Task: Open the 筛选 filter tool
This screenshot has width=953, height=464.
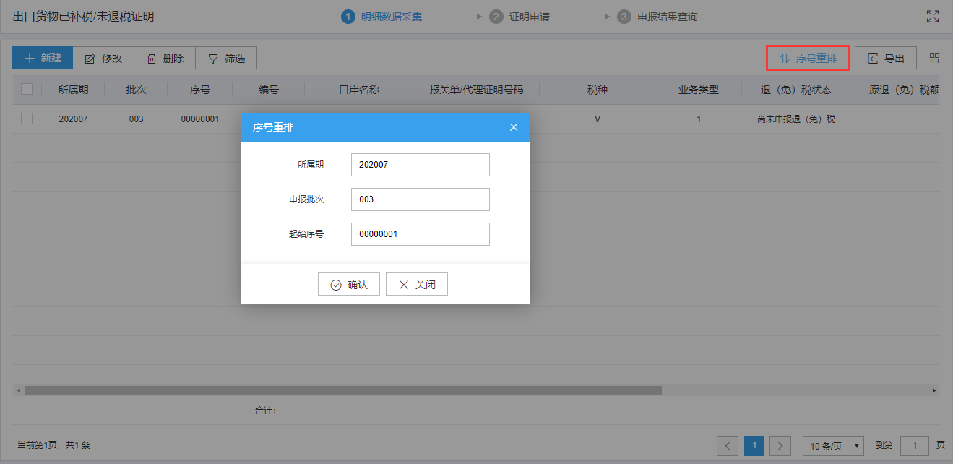Action: coord(226,59)
